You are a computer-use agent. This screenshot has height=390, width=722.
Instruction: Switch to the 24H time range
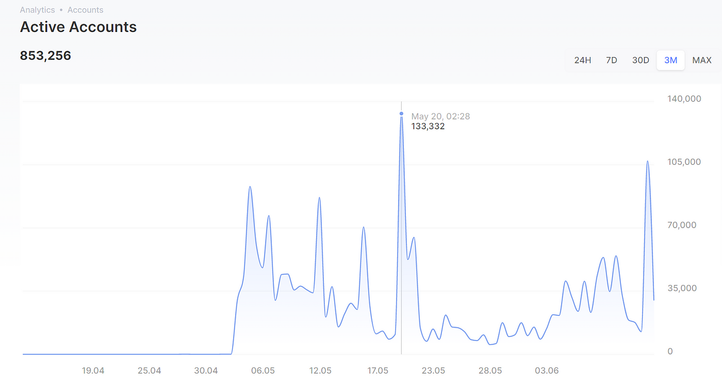click(x=582, y=60)
